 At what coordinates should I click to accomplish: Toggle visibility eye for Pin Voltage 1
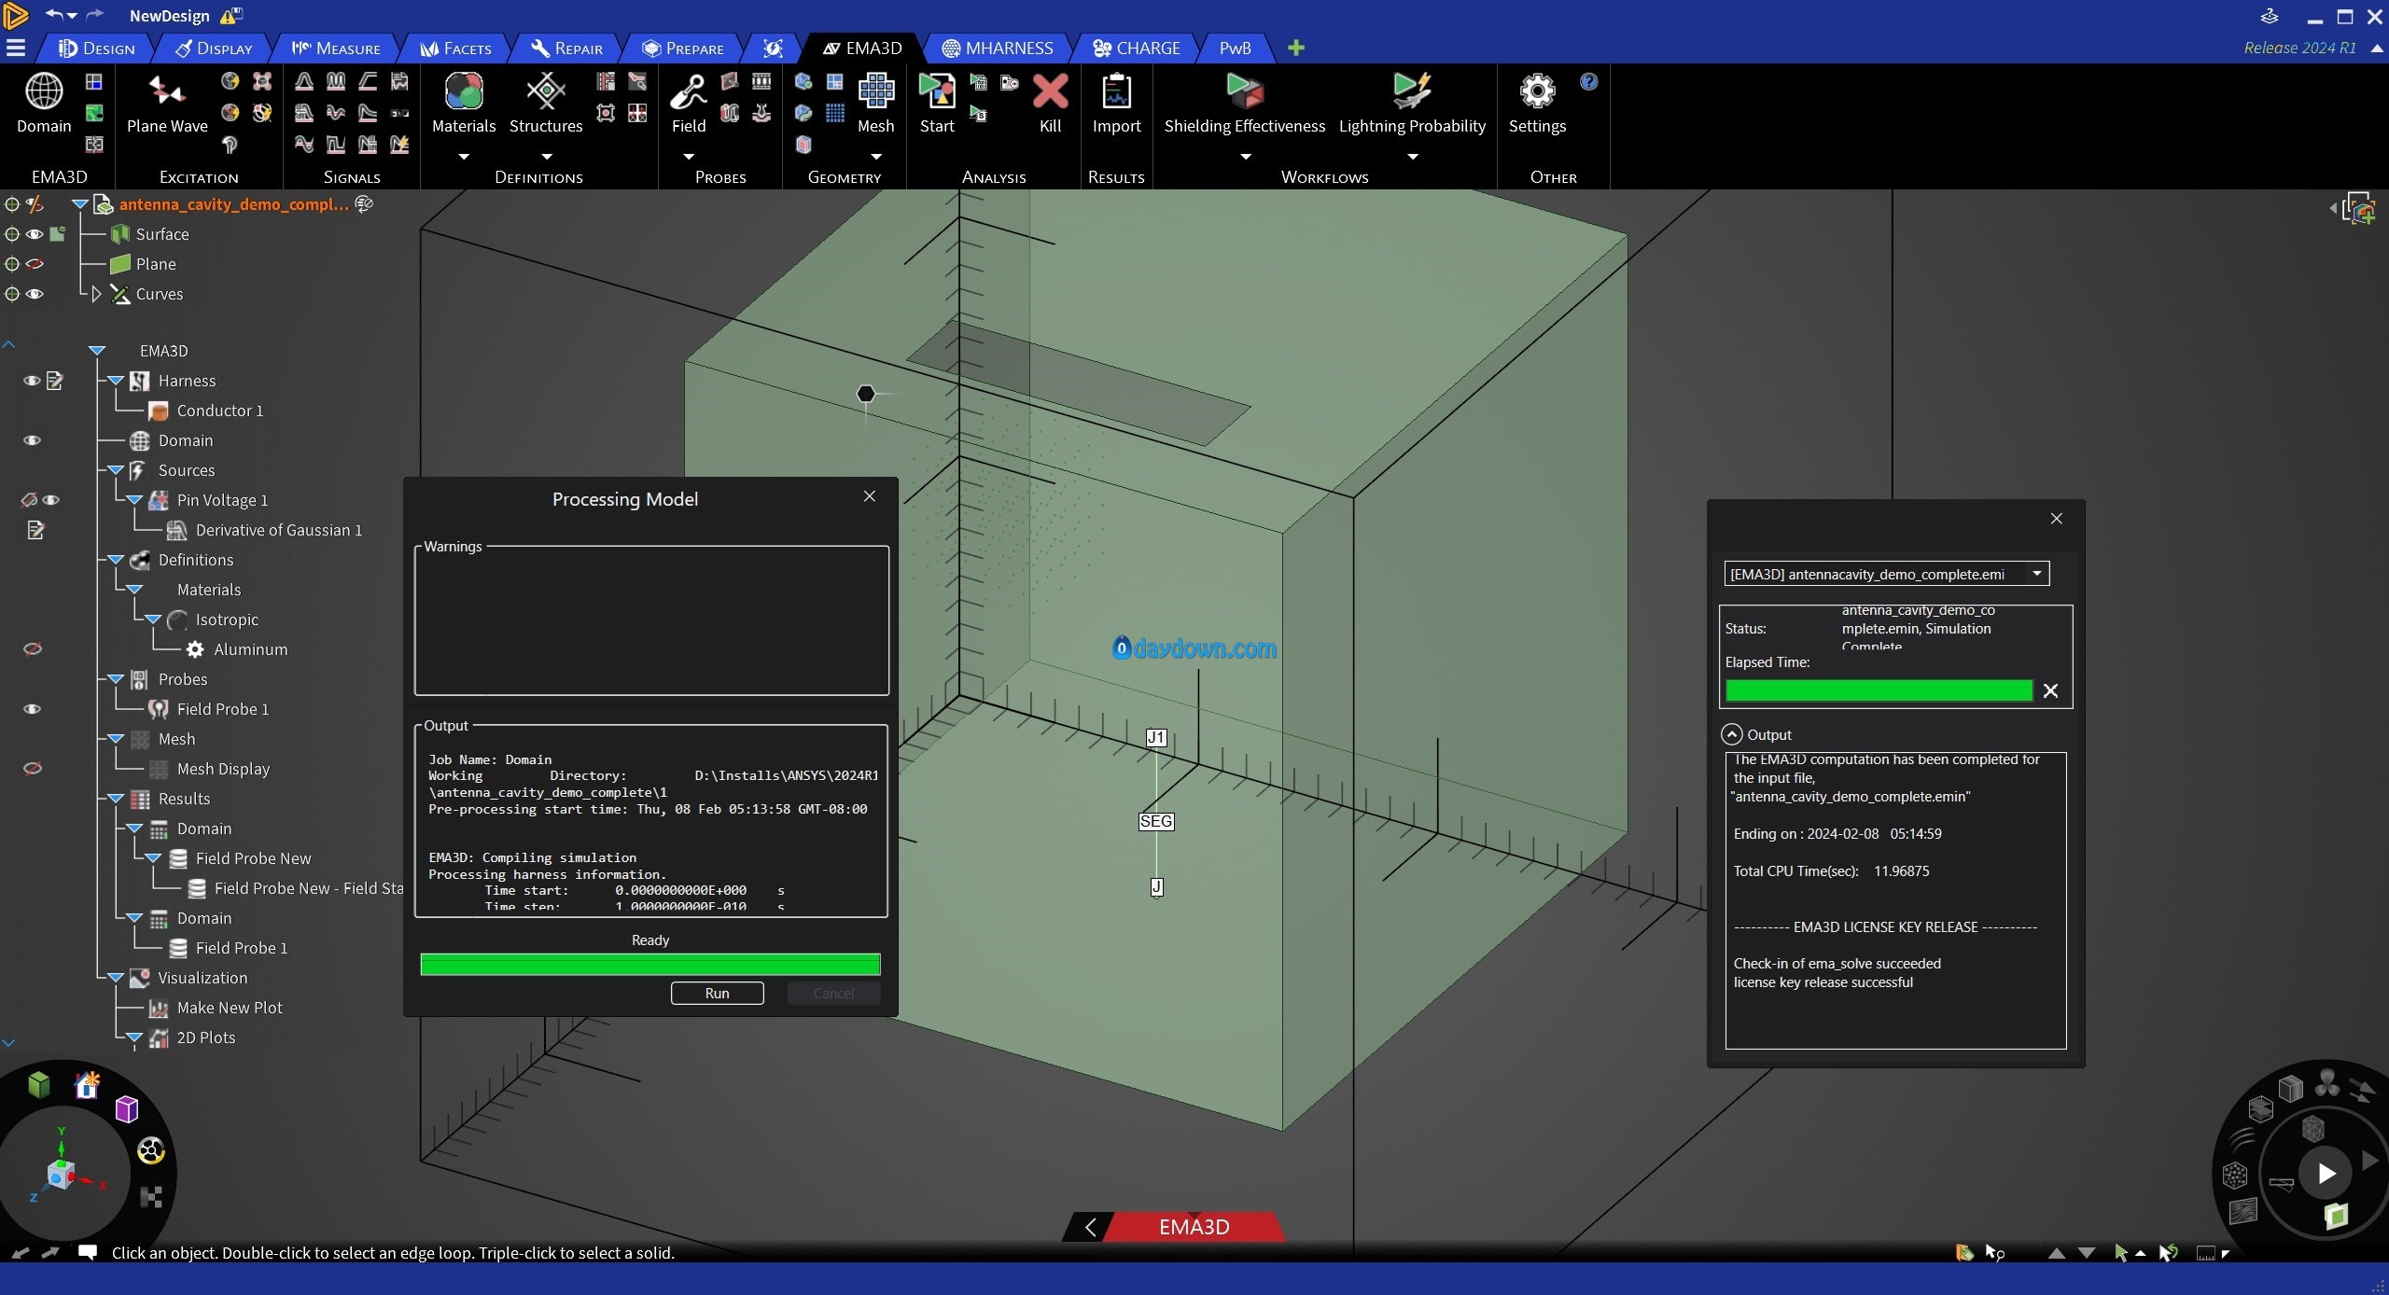51,500
